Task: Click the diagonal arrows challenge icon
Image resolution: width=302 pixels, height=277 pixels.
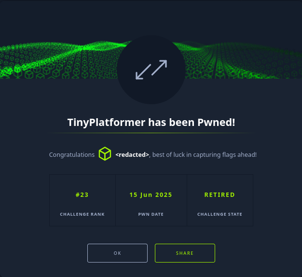Action: (x=151, y=69)
